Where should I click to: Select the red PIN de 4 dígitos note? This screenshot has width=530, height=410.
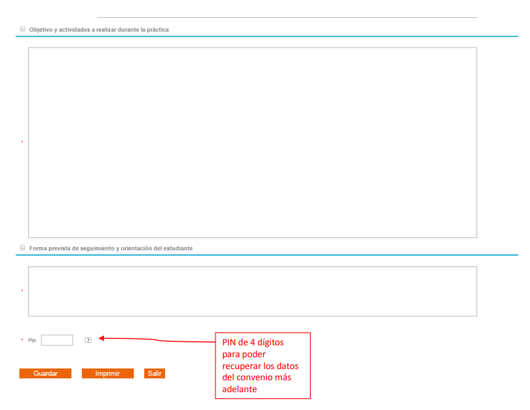[x=262, y=365]
